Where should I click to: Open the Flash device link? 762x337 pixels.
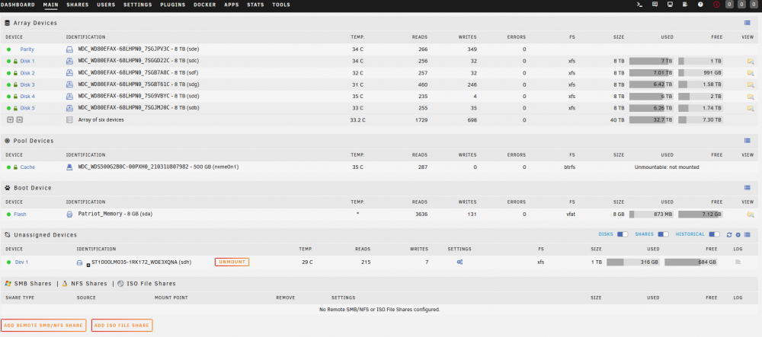coord(20,214)
